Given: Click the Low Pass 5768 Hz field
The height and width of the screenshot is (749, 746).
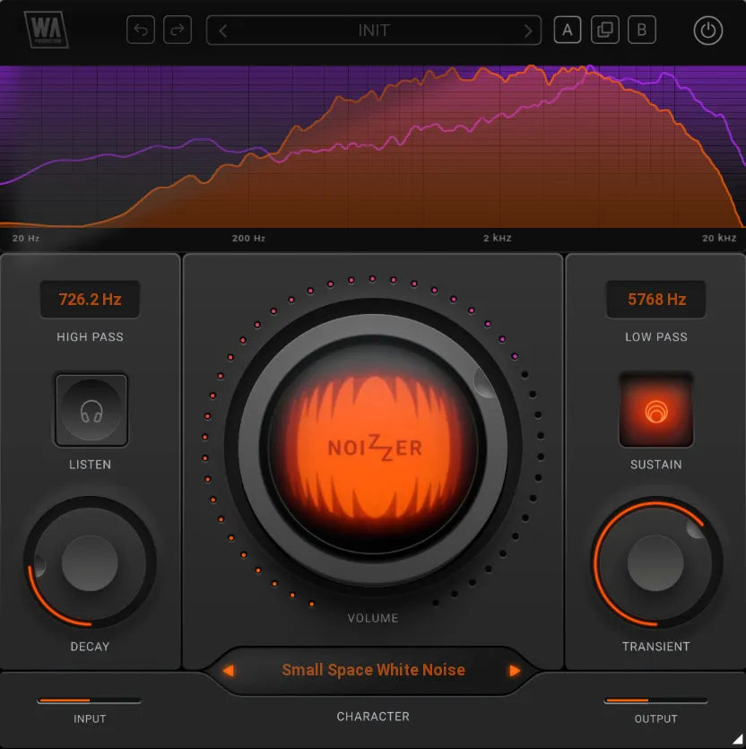Looking at the screenshot, I should [655, 300].
